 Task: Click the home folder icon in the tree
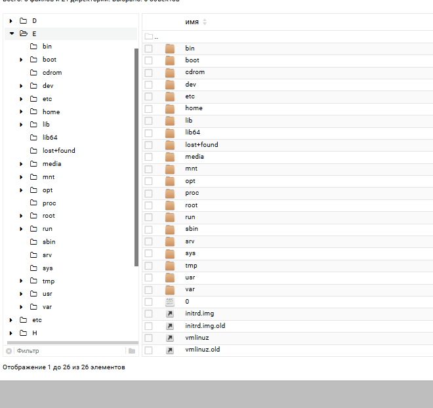tap(33, 112)
